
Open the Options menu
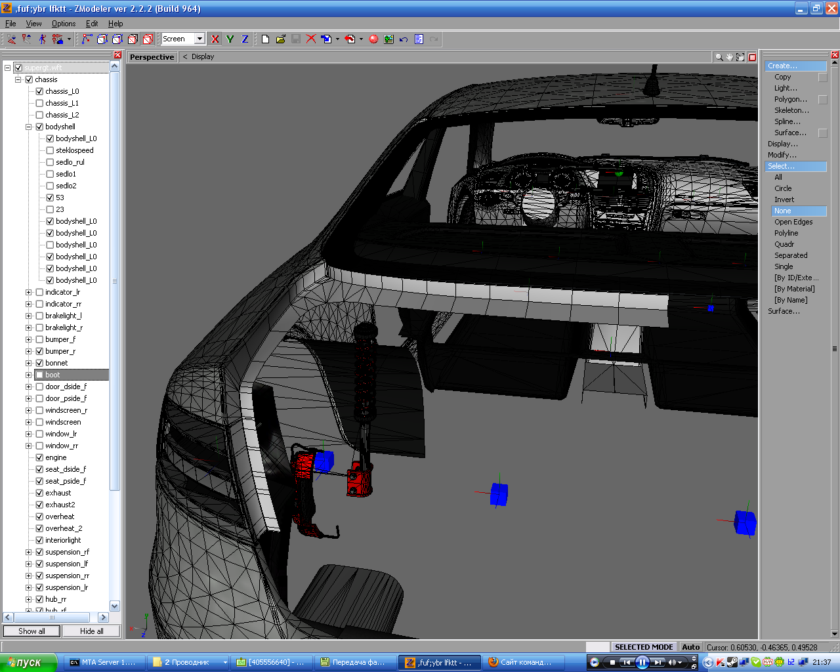[64, 24]
